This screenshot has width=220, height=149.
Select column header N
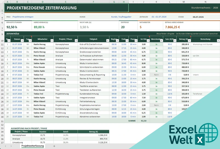205,2
